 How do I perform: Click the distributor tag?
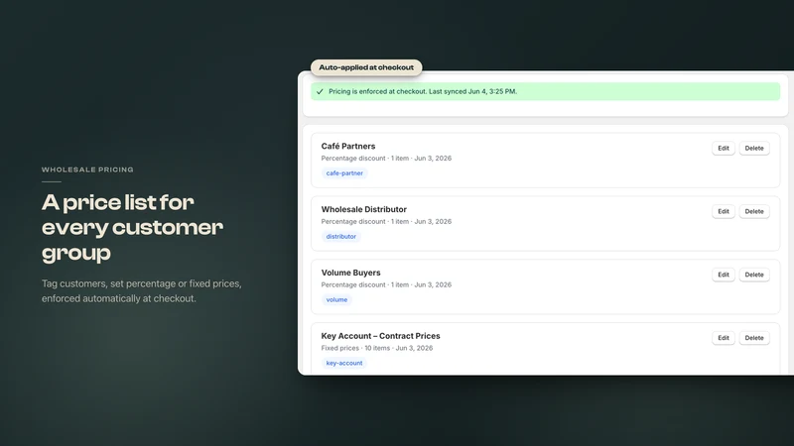(x=340, y=236)
